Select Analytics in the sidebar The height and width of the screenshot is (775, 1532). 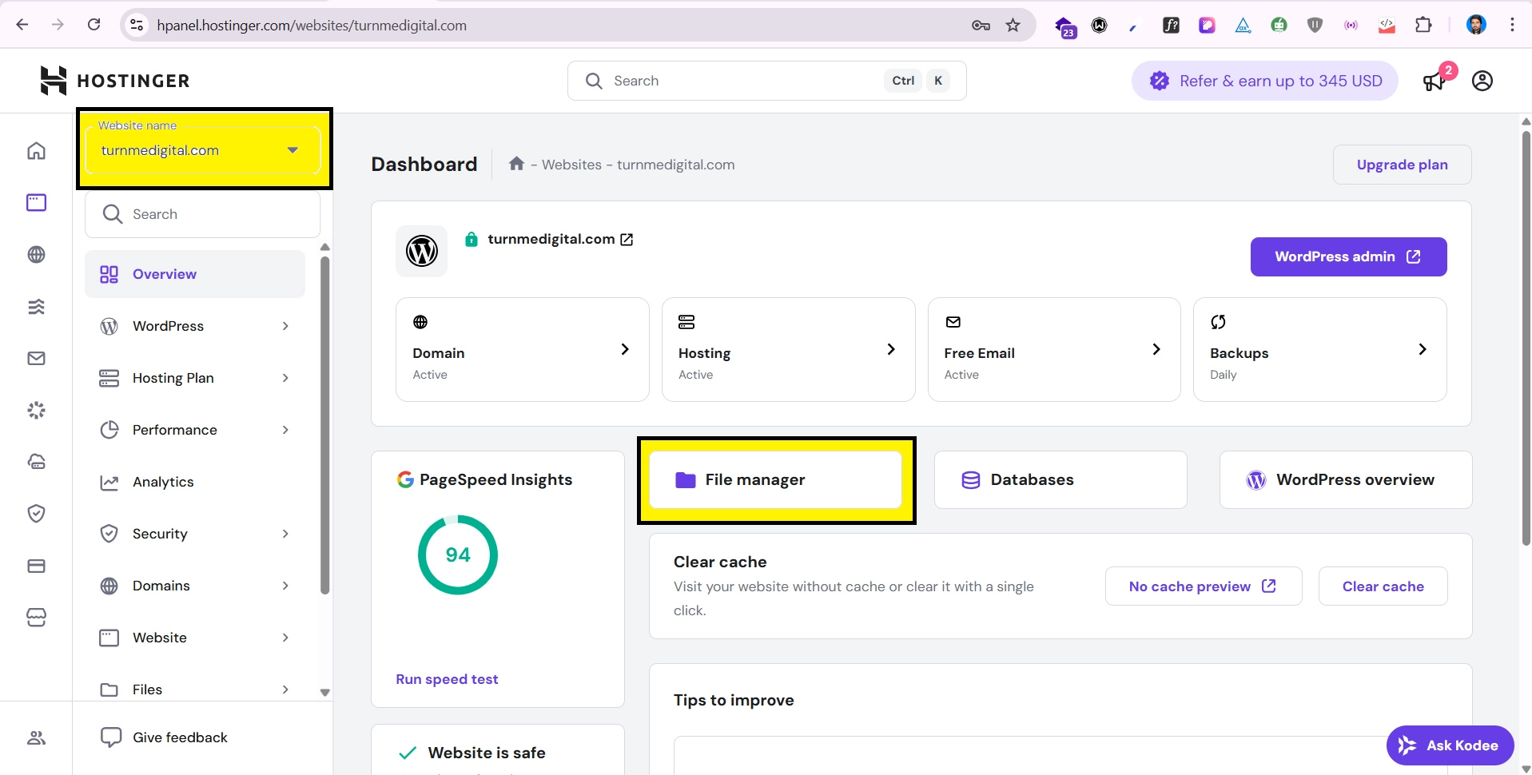[163, 482]
